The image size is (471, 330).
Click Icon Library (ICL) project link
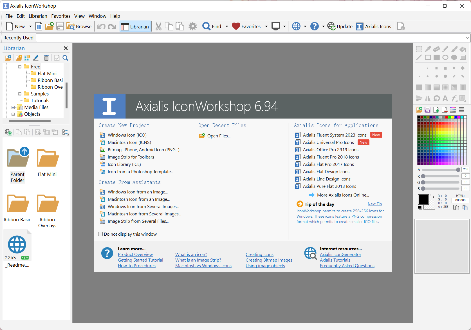[x=124, y=164]
